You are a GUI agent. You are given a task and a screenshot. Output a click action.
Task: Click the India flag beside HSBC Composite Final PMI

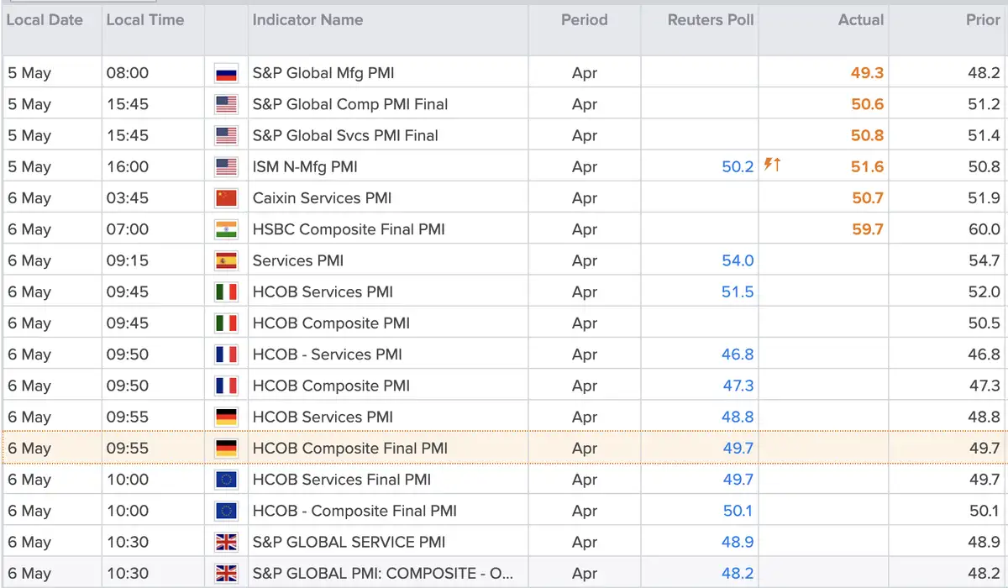pyautogui.click(x=227, y=229)
